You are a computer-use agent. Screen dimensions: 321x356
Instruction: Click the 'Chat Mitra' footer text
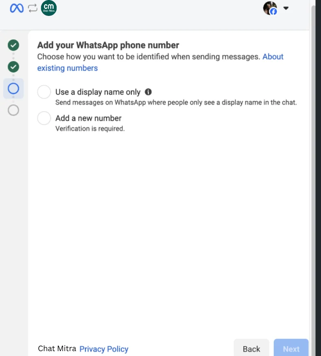tap(57, 349)
